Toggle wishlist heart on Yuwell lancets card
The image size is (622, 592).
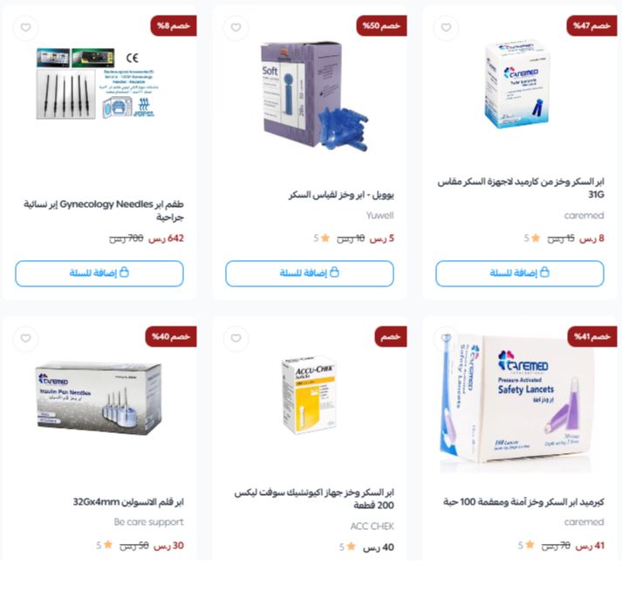click(x=236, y=27)
